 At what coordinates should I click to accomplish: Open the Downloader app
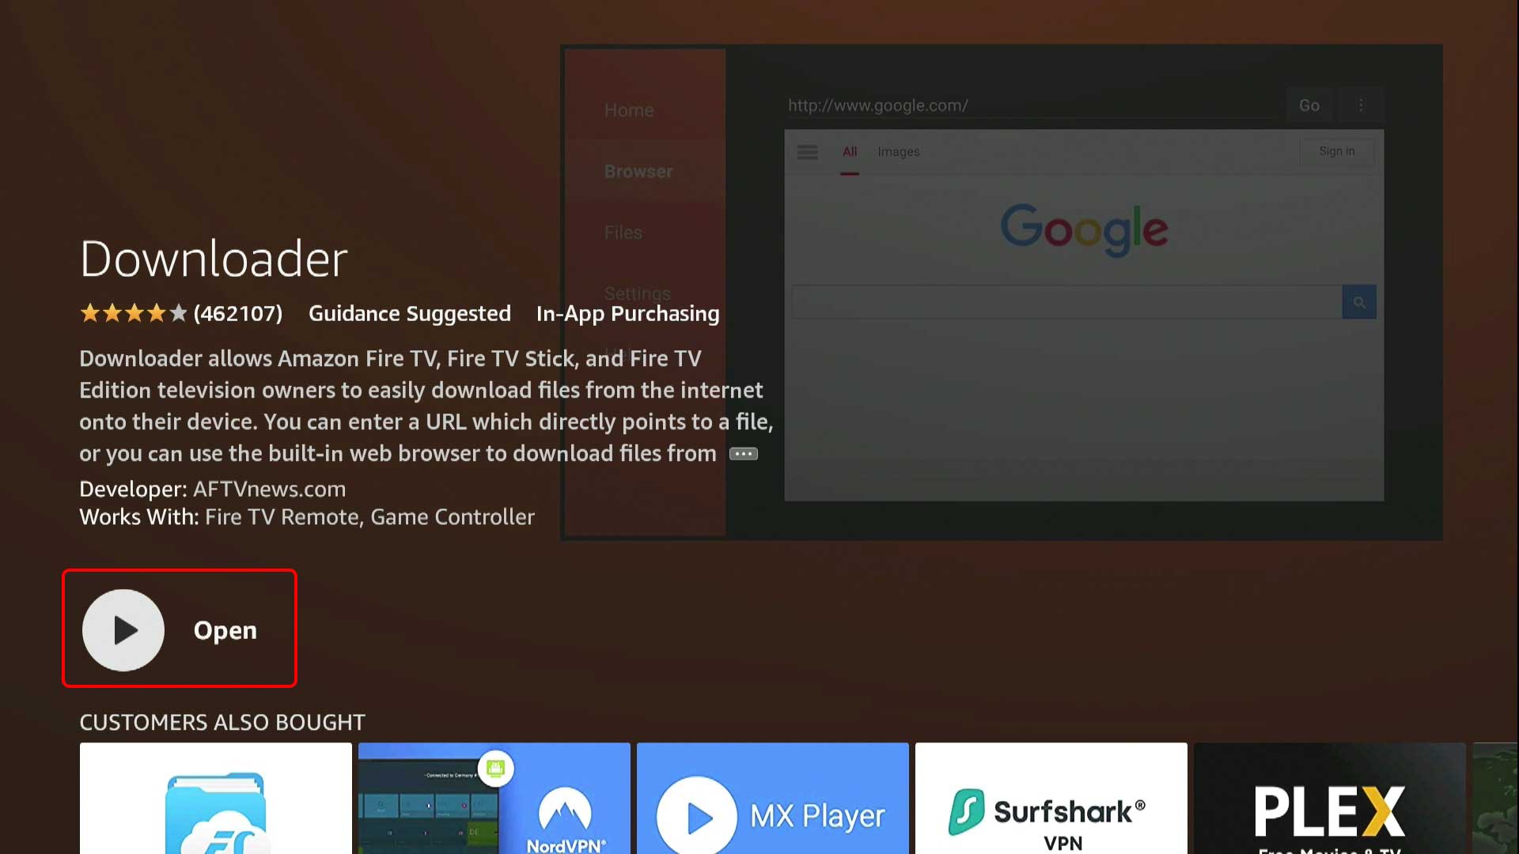point(180,629)
